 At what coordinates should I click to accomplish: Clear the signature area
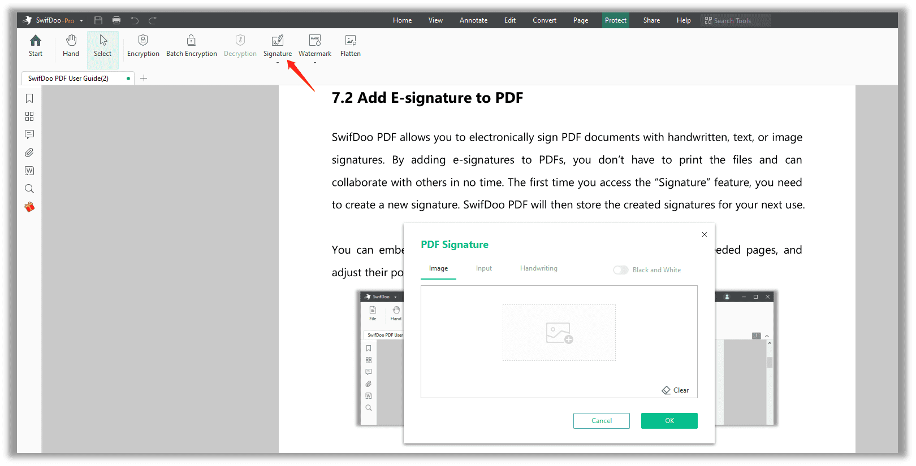[x=675, y=390]
